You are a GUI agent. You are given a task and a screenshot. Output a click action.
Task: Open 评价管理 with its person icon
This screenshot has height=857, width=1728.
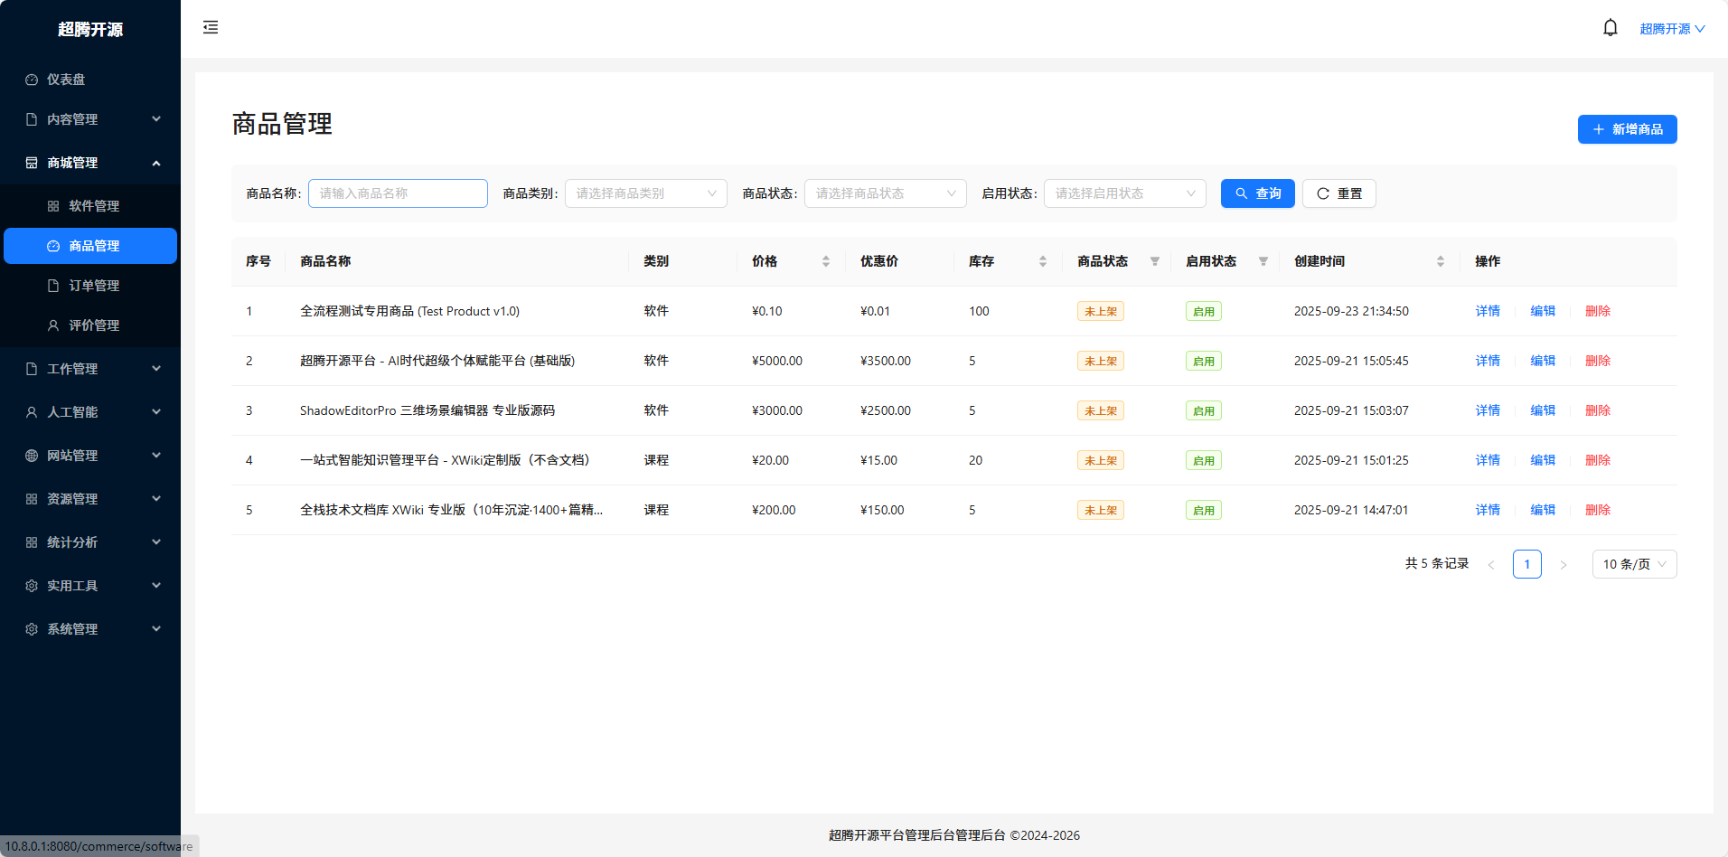pos(53,325)
